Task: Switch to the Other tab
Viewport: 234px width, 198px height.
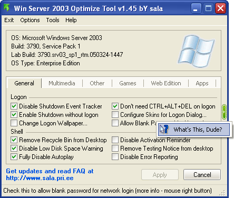Action: click(97, 83)
